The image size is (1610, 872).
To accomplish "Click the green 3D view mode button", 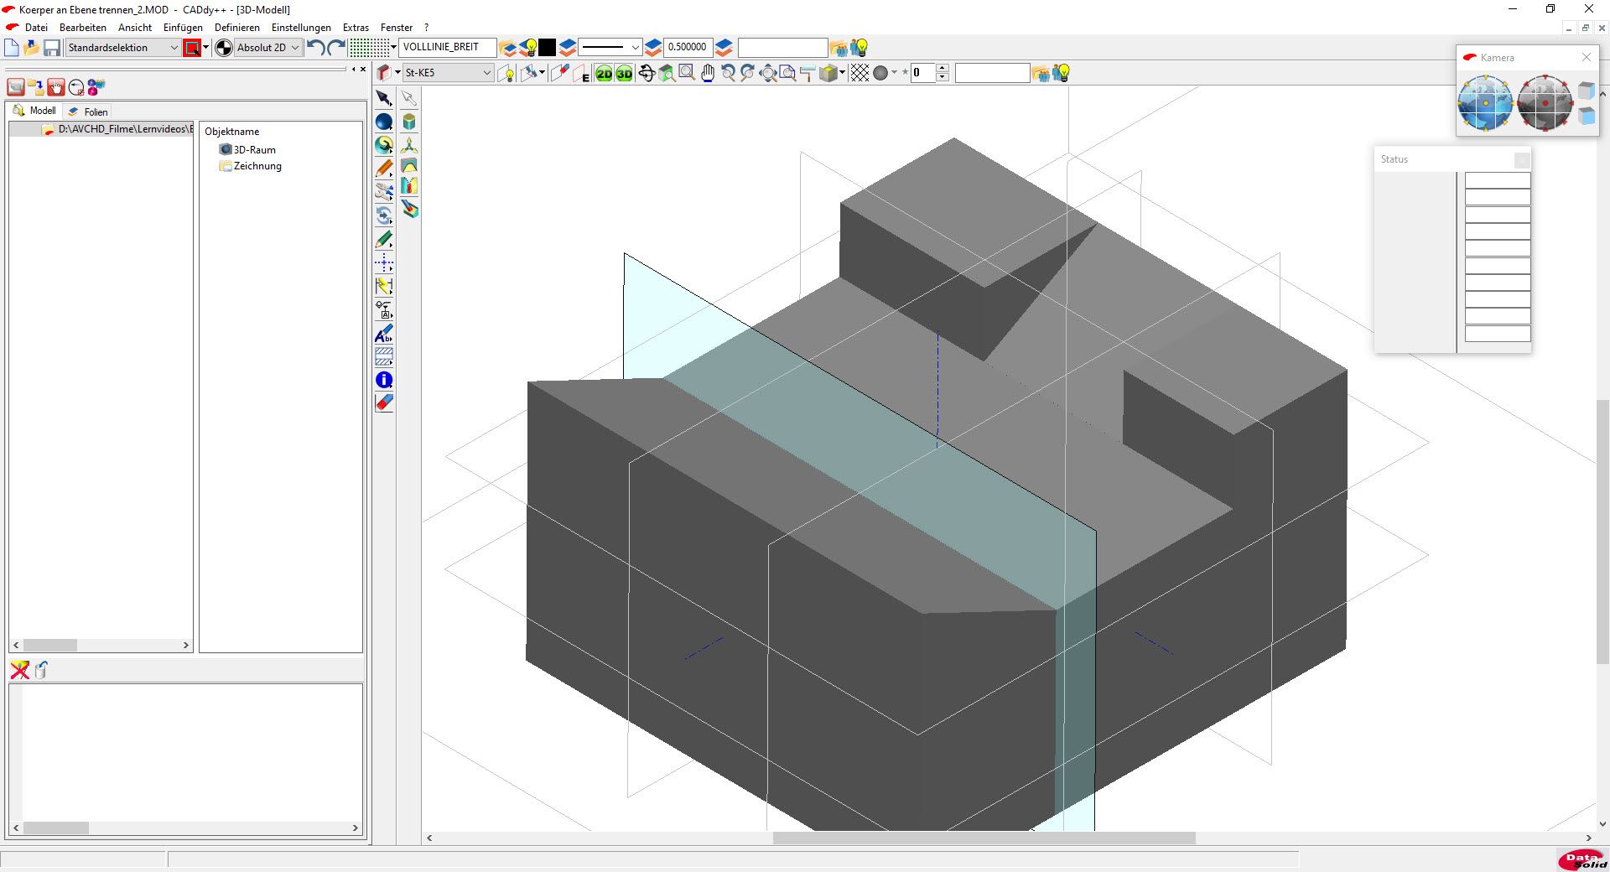I will pos(624,74).
